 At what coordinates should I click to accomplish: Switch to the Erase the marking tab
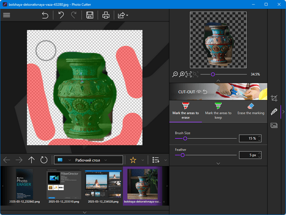[250, 109]
